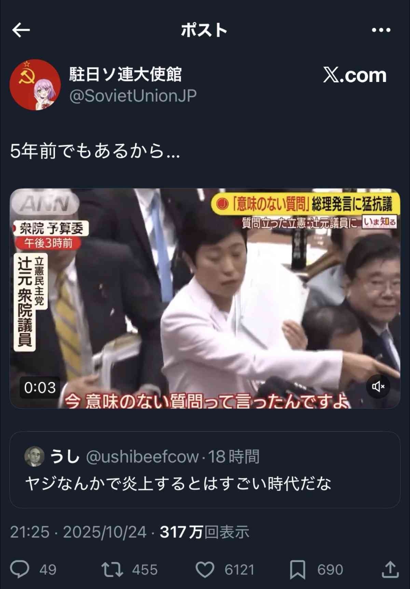Unmute the video via speaker icon
Screen dimensions: 410x589
click(x=378, y=386)
